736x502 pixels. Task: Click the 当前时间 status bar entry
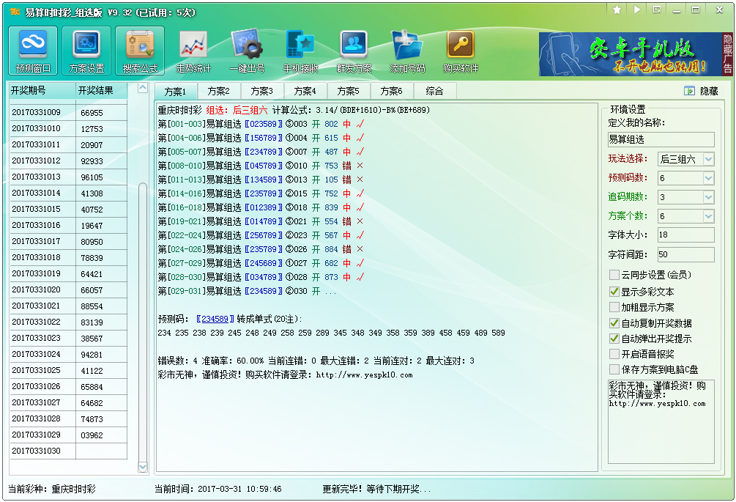click(218, 489)
